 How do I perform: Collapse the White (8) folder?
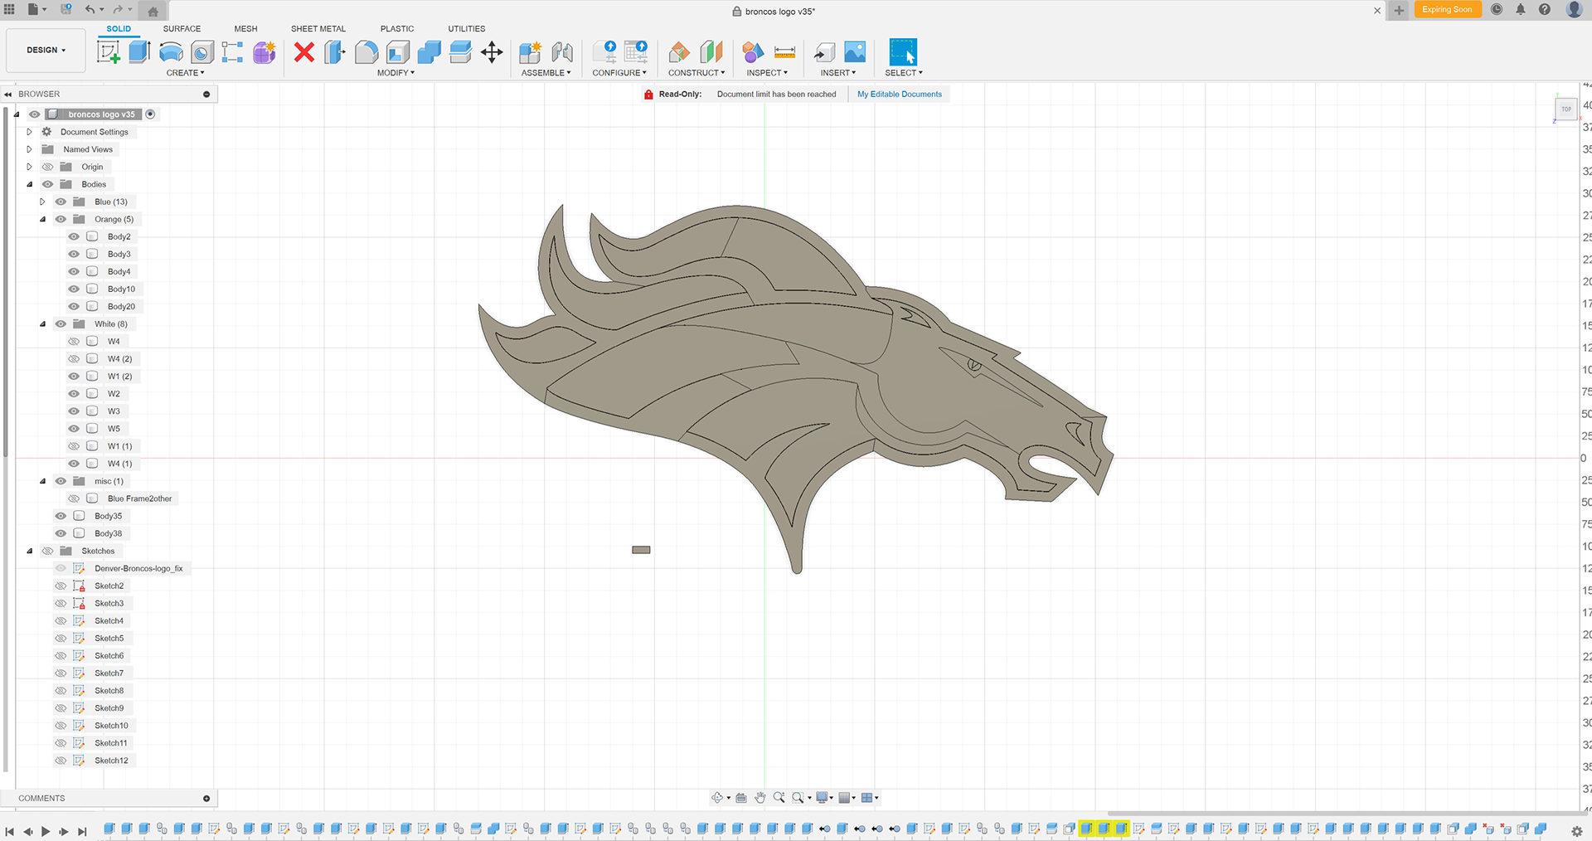pos(42,323)
